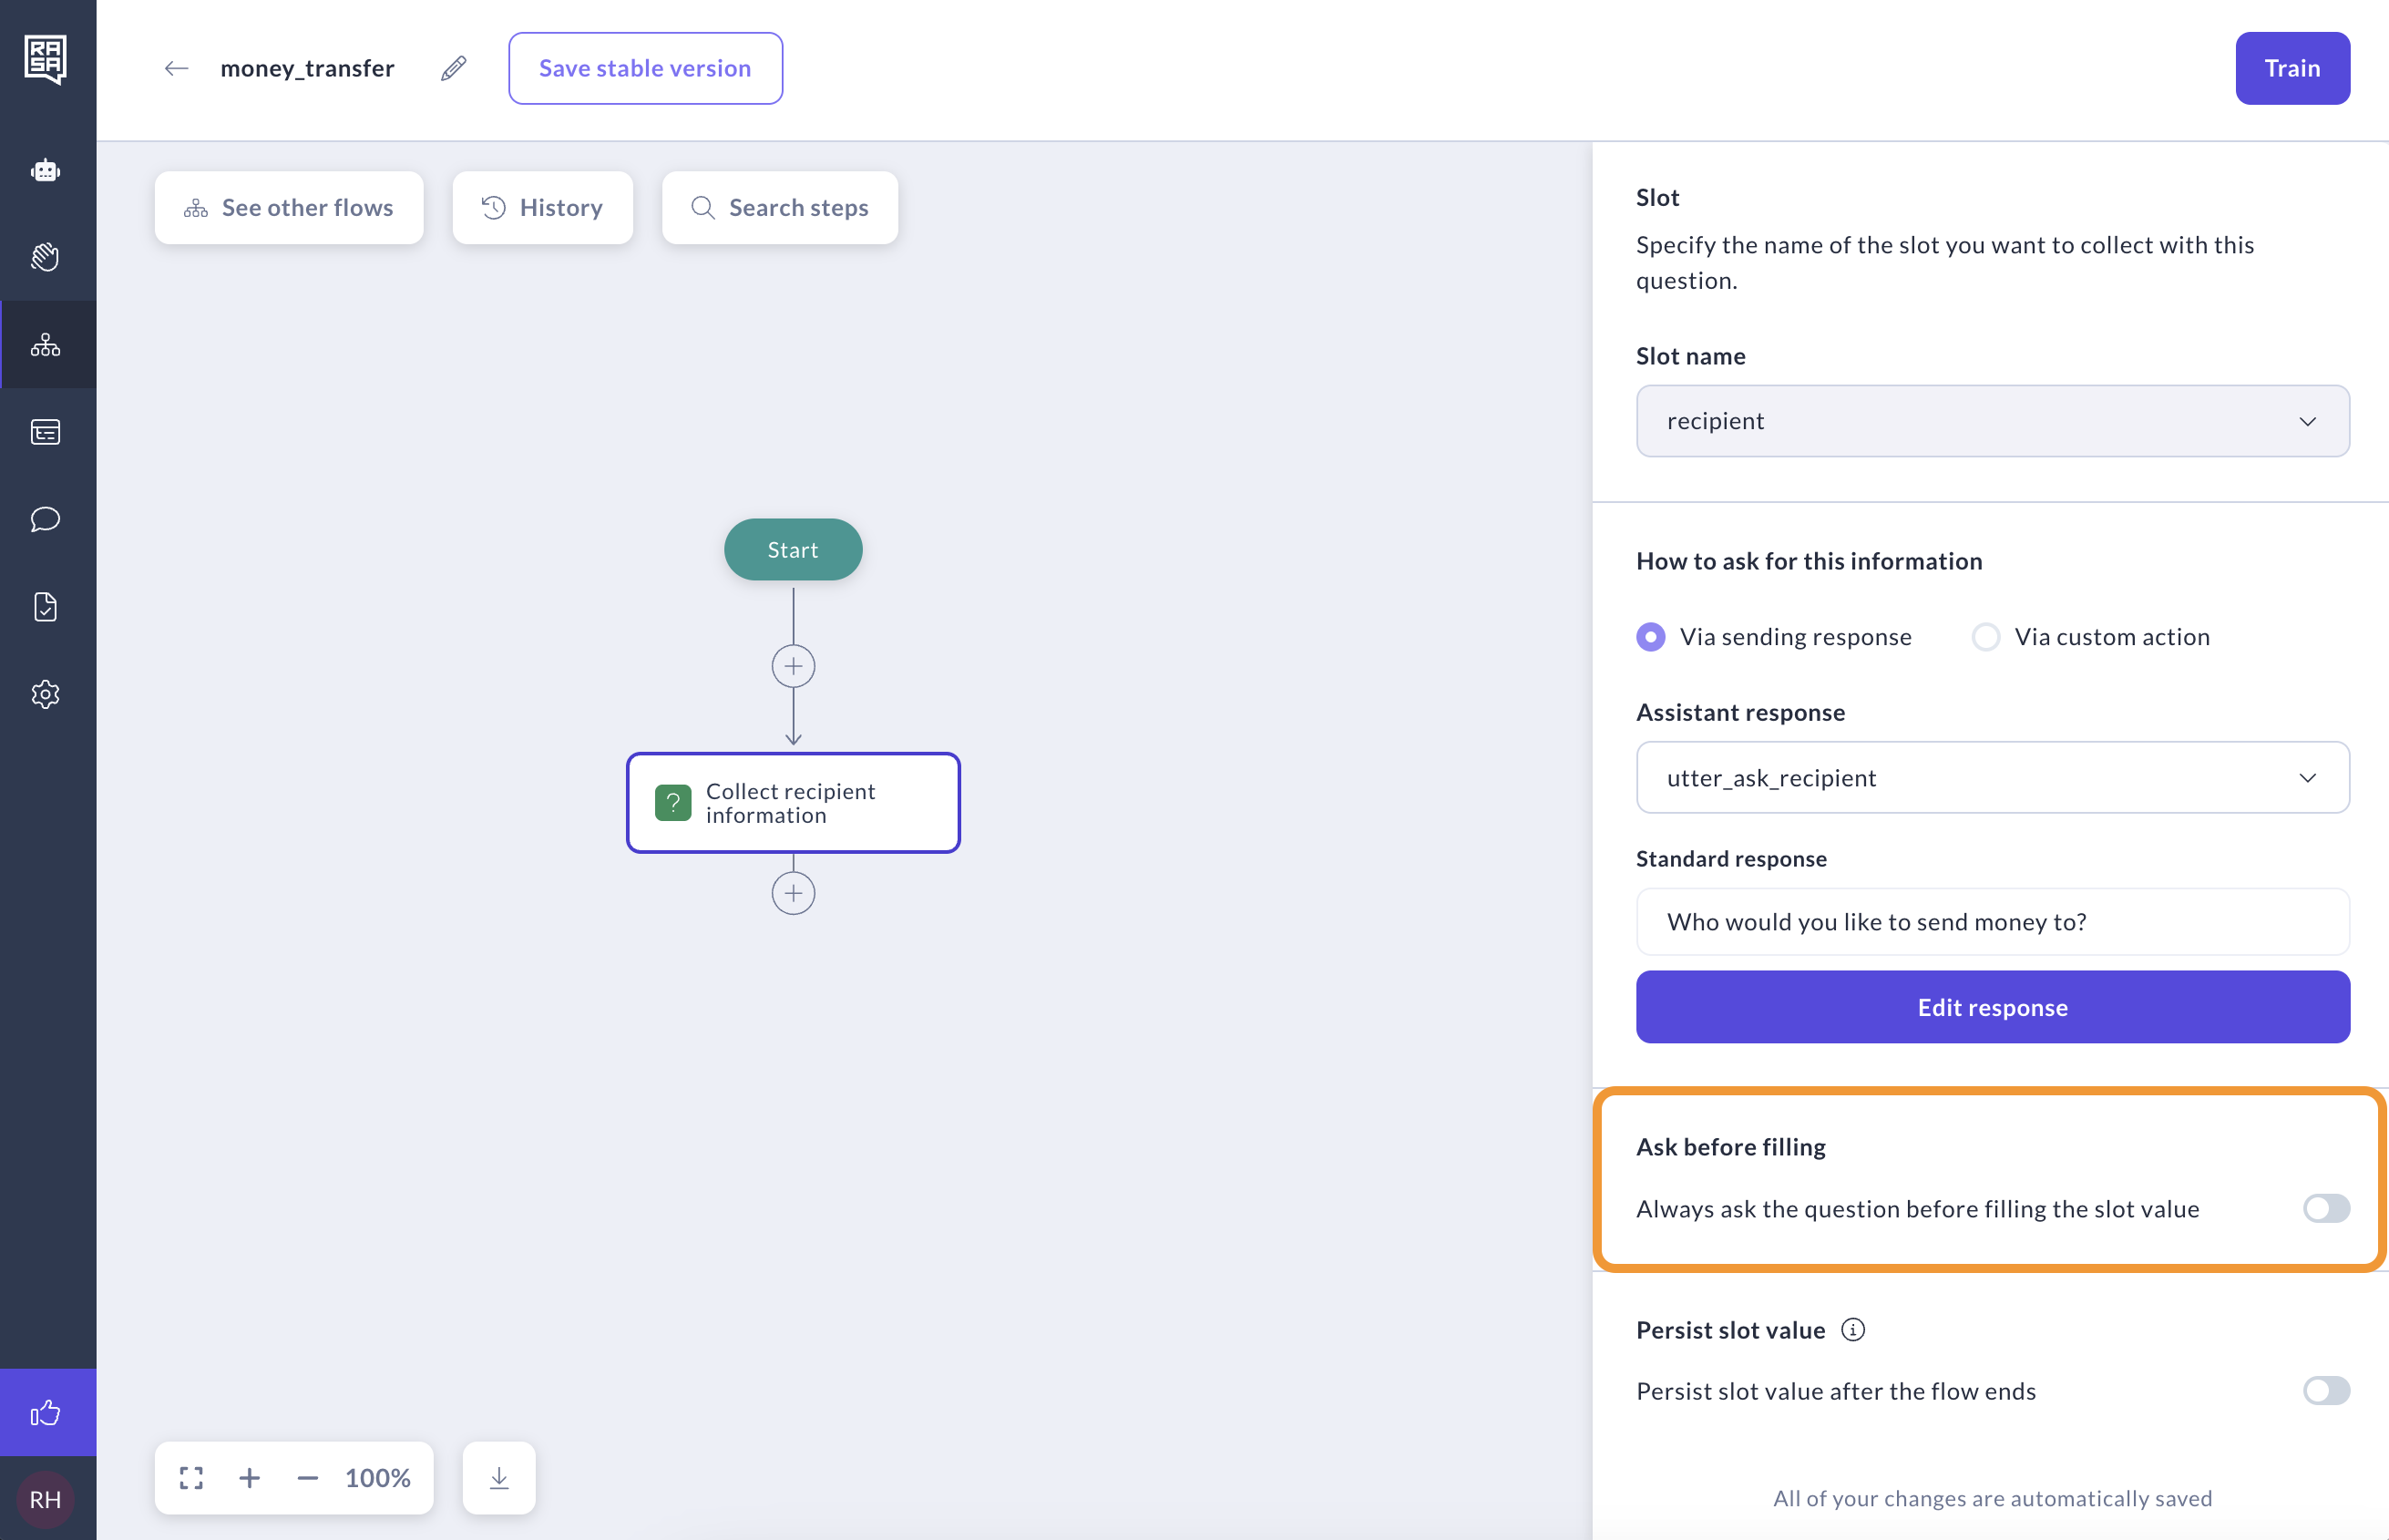Image resolution: width=2389 pixels, height=1540 pixels.
Task: Click the info icon beside Persist slot value
Action: [x=1852, y=1329]
